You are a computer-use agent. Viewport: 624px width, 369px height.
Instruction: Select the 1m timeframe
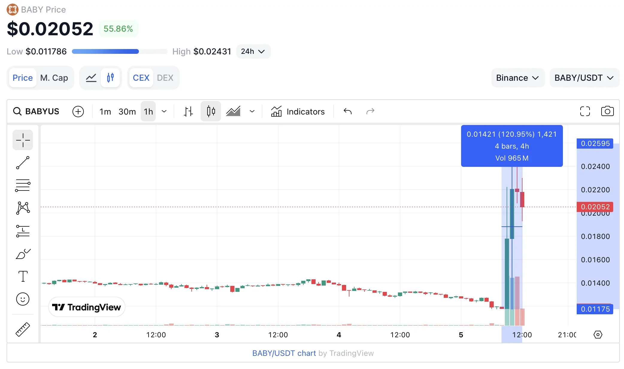pyautogui.click(x=105, y=112)
